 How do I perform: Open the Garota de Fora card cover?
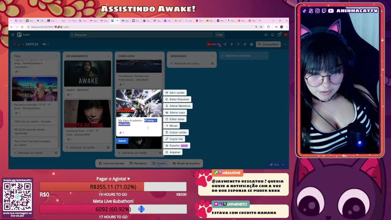coord(88,114)
